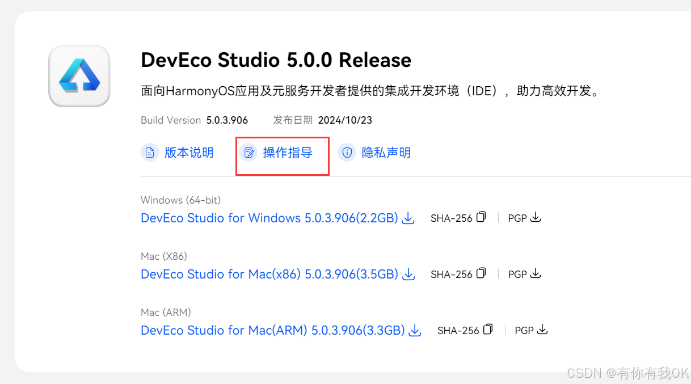691x384 pixels.
Task: Click the Build Version 5.0.3.906 value
Action: 227,120
